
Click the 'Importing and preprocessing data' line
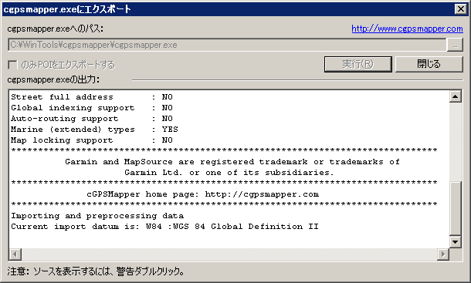coord(97,216)
